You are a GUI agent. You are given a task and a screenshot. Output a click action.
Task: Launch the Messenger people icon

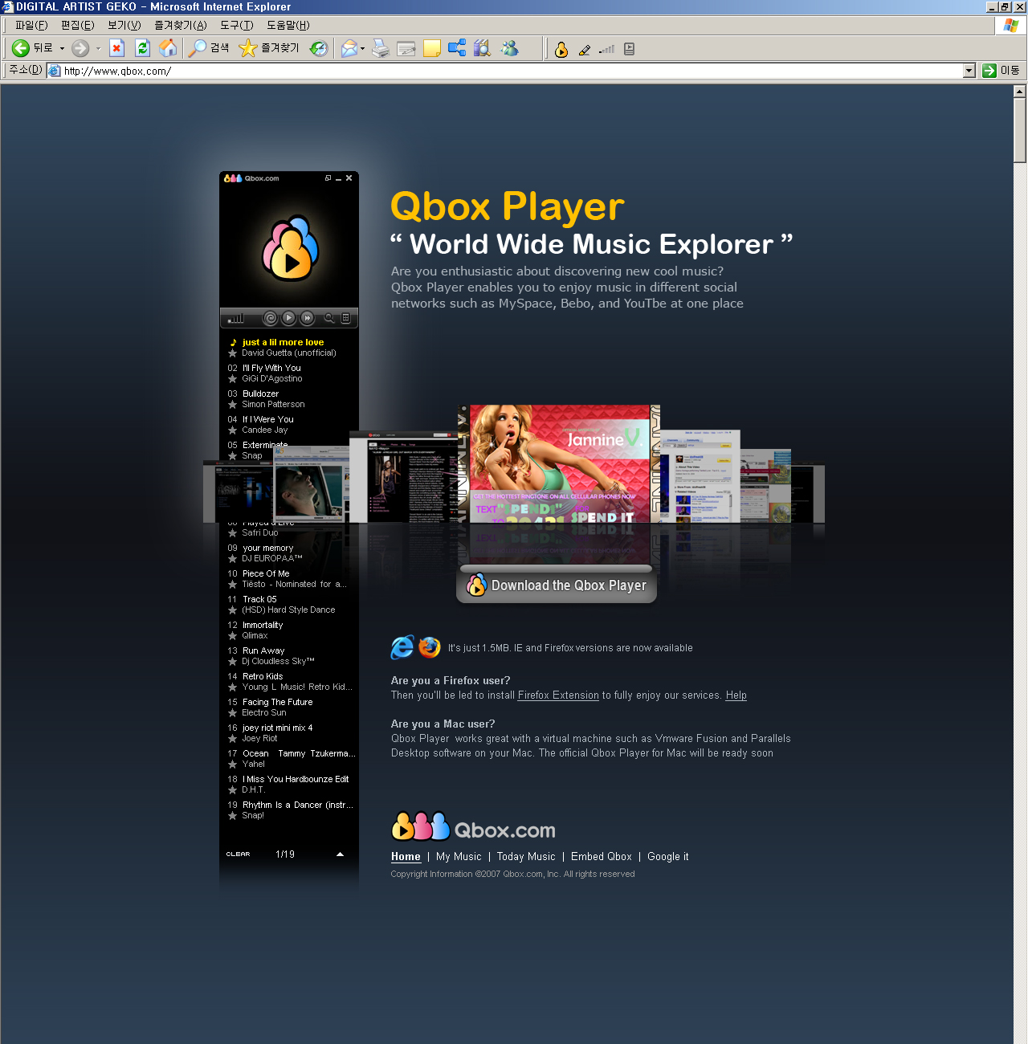[x=509, y=48]
